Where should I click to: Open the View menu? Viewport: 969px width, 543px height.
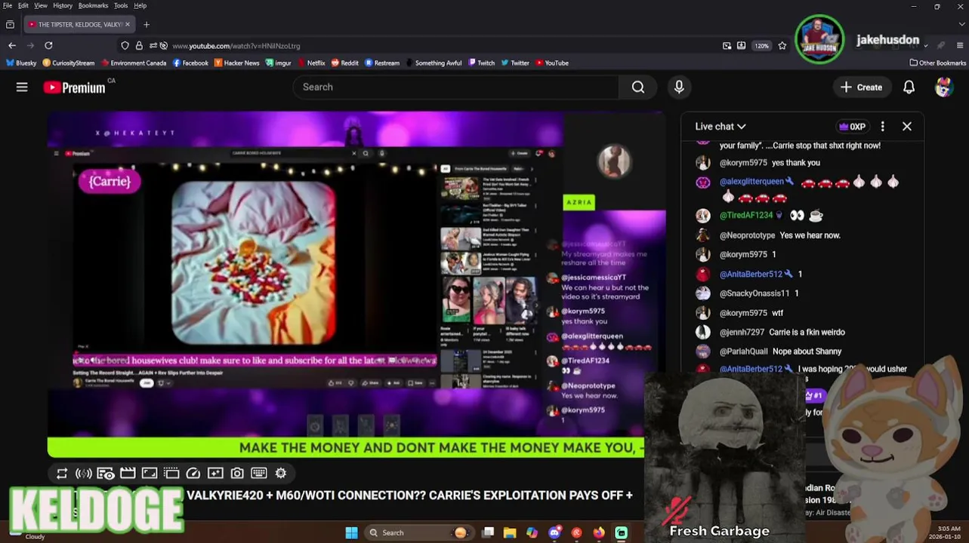click(x=41, y=5)
